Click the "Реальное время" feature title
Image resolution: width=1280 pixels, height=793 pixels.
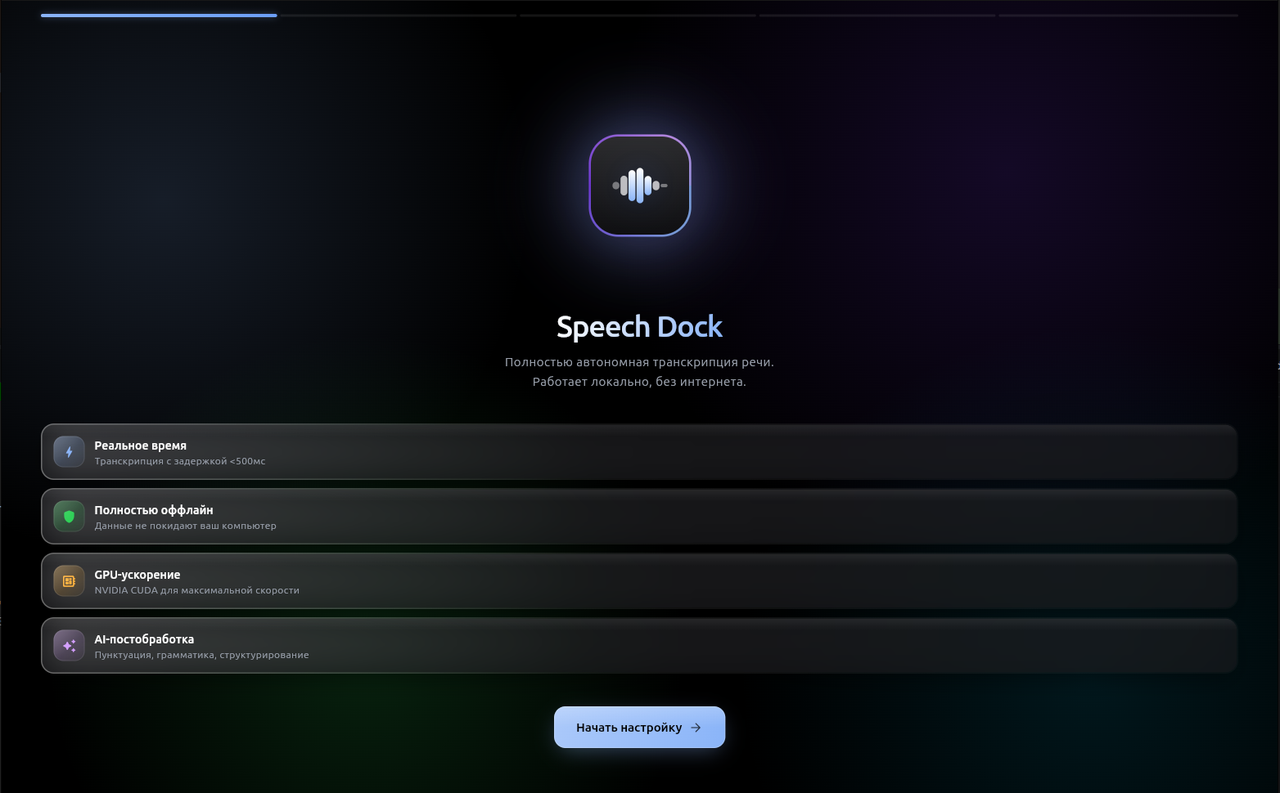140,446
